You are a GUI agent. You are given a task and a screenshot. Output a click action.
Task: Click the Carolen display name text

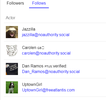(29, 48)
